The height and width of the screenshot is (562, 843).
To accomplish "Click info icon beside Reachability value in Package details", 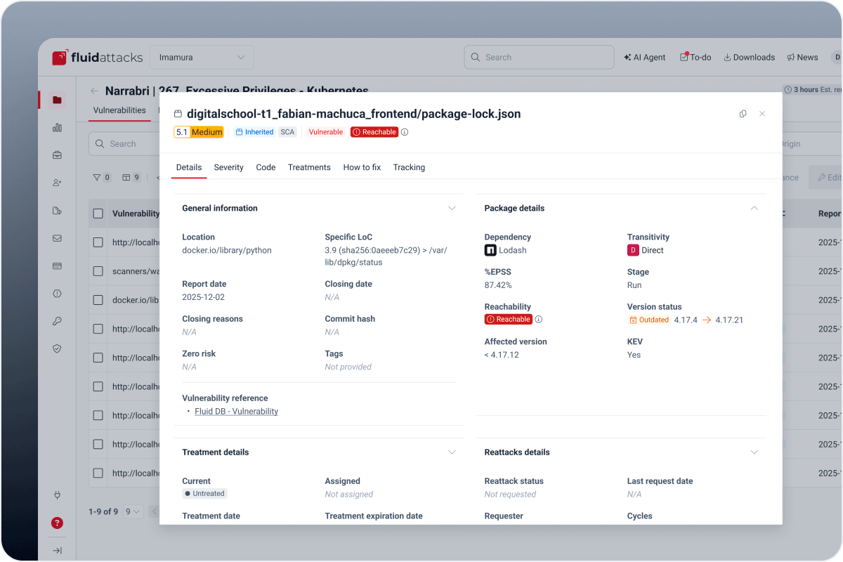I will pos(539,319).
